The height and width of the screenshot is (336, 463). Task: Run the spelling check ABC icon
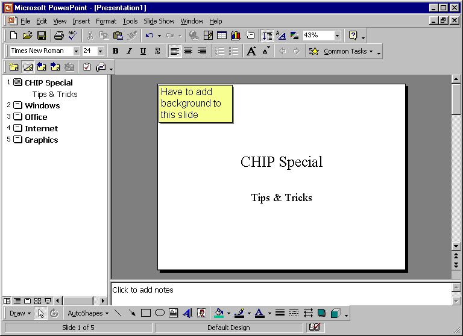72,36
